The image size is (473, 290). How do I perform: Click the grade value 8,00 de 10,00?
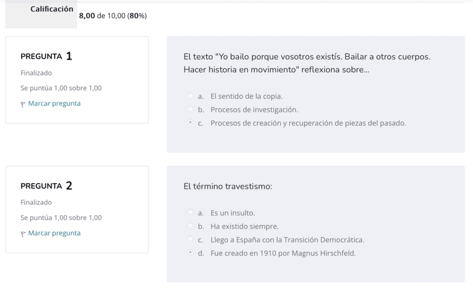tap(113, 16)
